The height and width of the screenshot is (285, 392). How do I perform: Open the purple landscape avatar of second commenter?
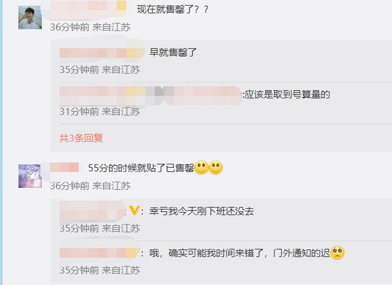[x=30, y=176]
